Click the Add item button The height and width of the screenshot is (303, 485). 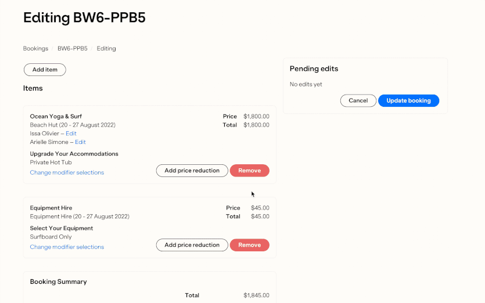pyautogui.click(x=45, y=70)
